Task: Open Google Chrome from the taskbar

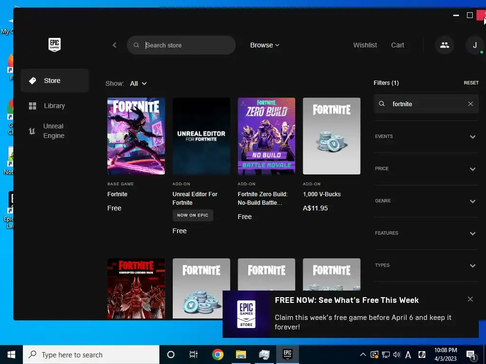Action: click(218, 355)
